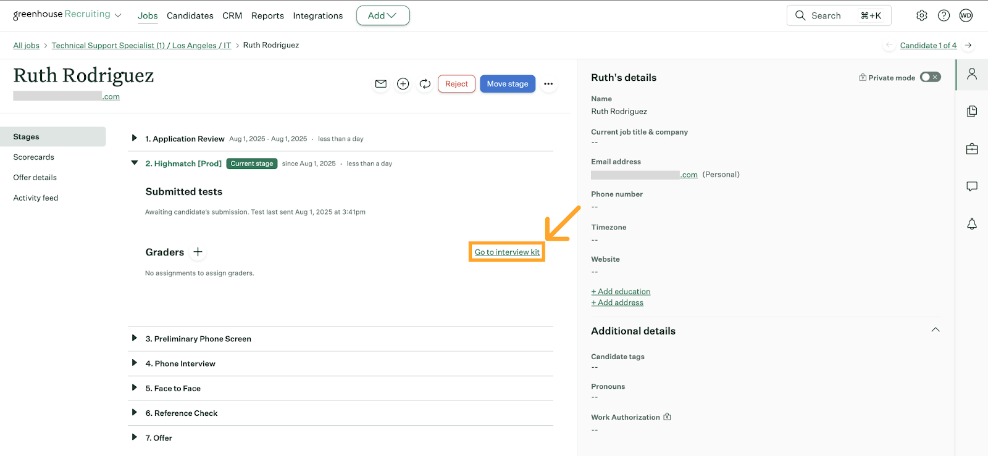Image resolution: width=988 pixels, height=456 pixels.
Task: Expand the Application Review stage
Action: tap(134, 138)
